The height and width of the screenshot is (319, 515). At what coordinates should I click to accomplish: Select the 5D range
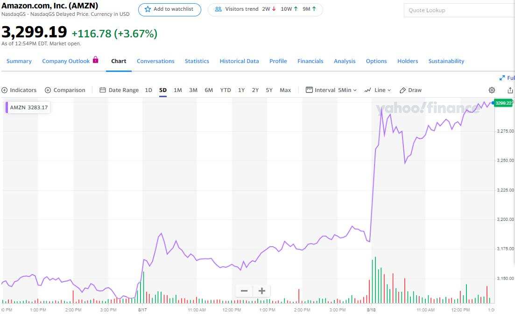tap(163, 90)
